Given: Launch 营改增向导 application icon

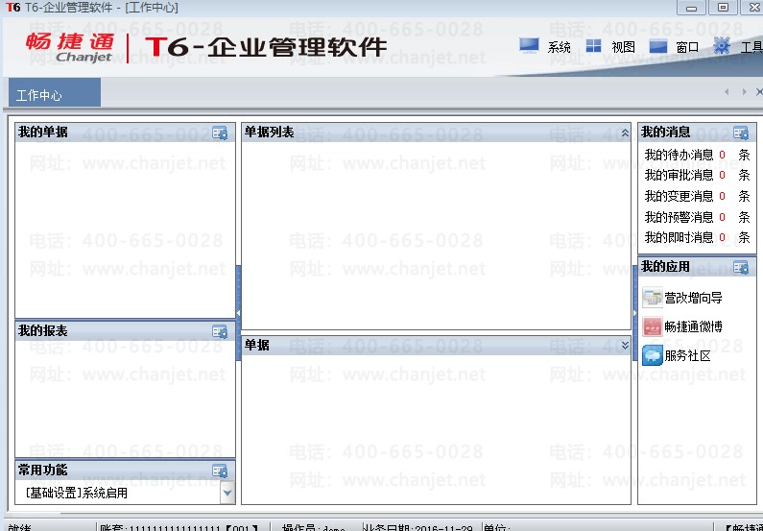Looking at the screenshot, I should (652, 298).
